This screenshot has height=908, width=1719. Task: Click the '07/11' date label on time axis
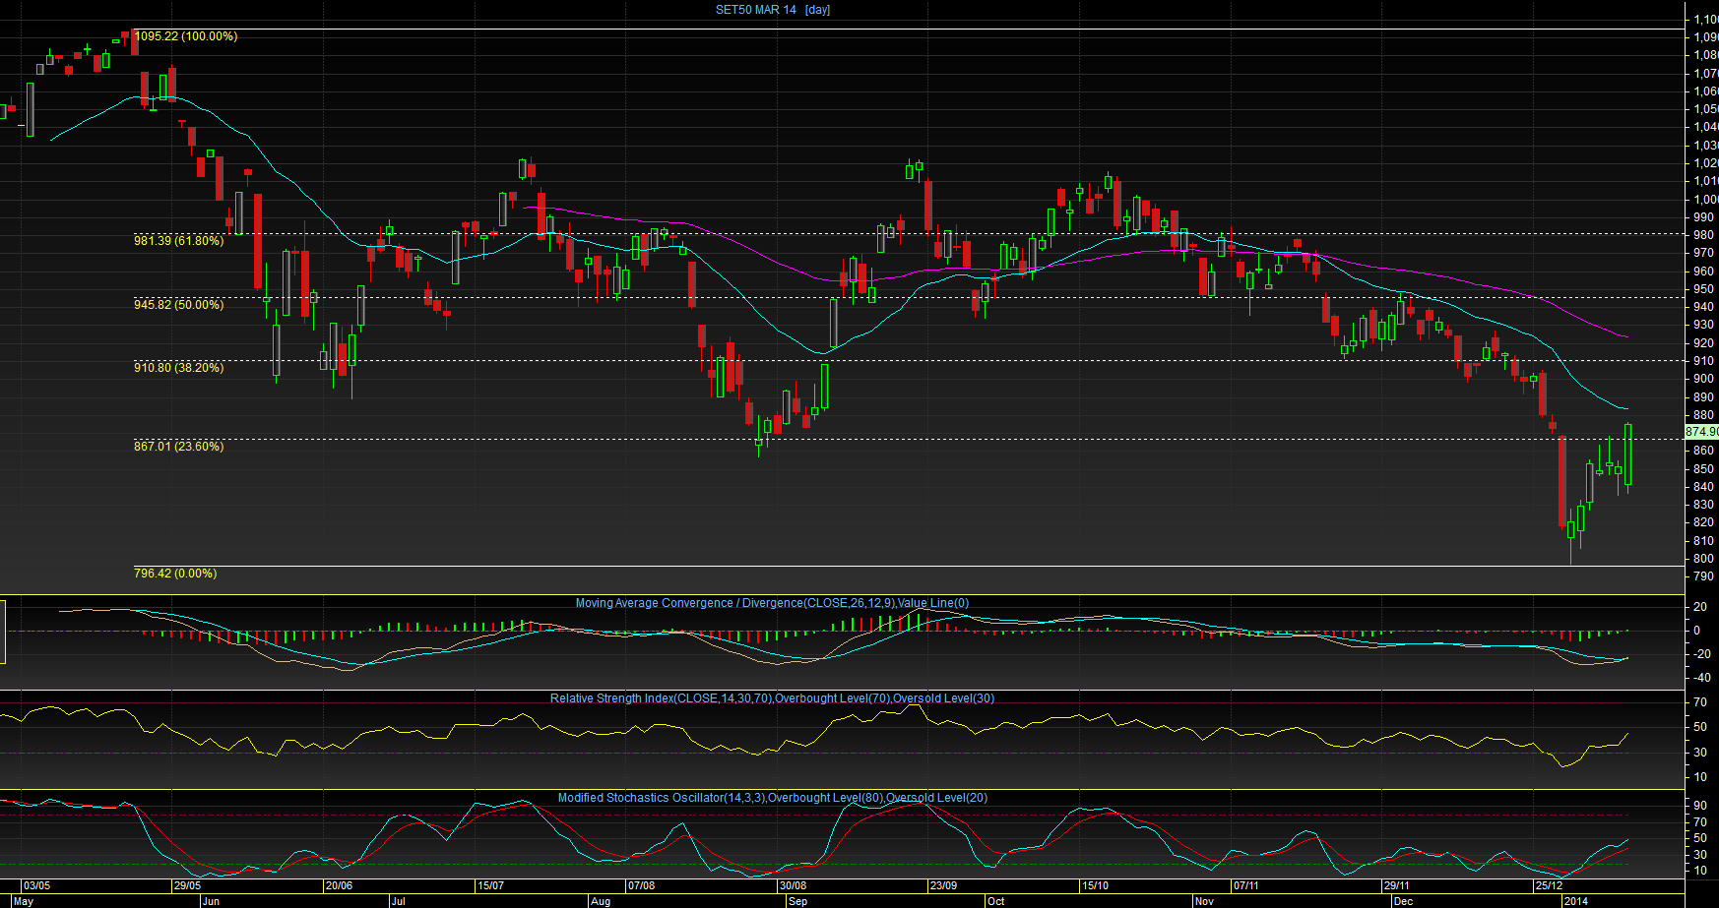click(1245, 885)
